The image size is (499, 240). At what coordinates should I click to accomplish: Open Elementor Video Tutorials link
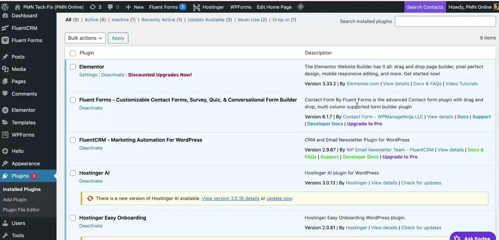coord(462,84)
